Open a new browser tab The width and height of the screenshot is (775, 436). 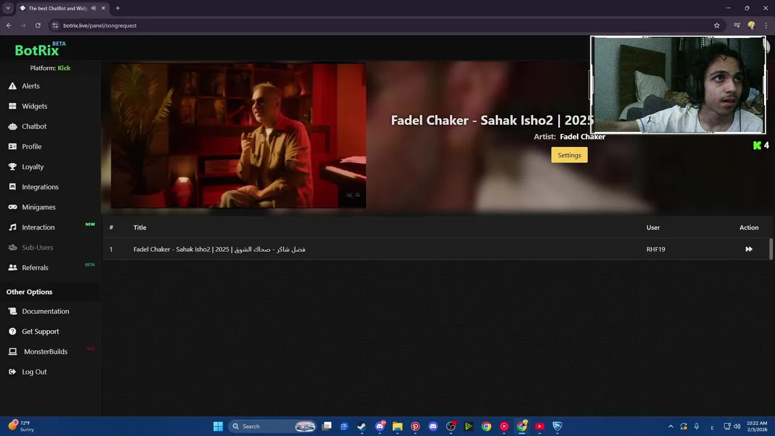(117, 8)
